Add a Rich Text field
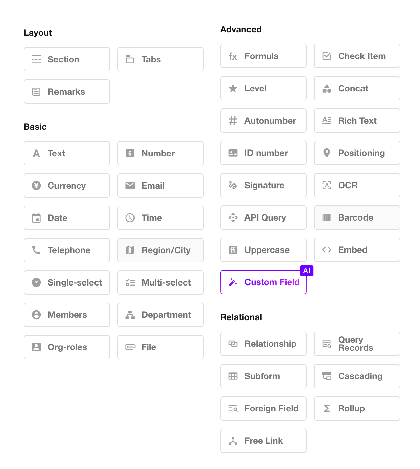The height and width of the screenshot is (469, 420). [357, 121]
